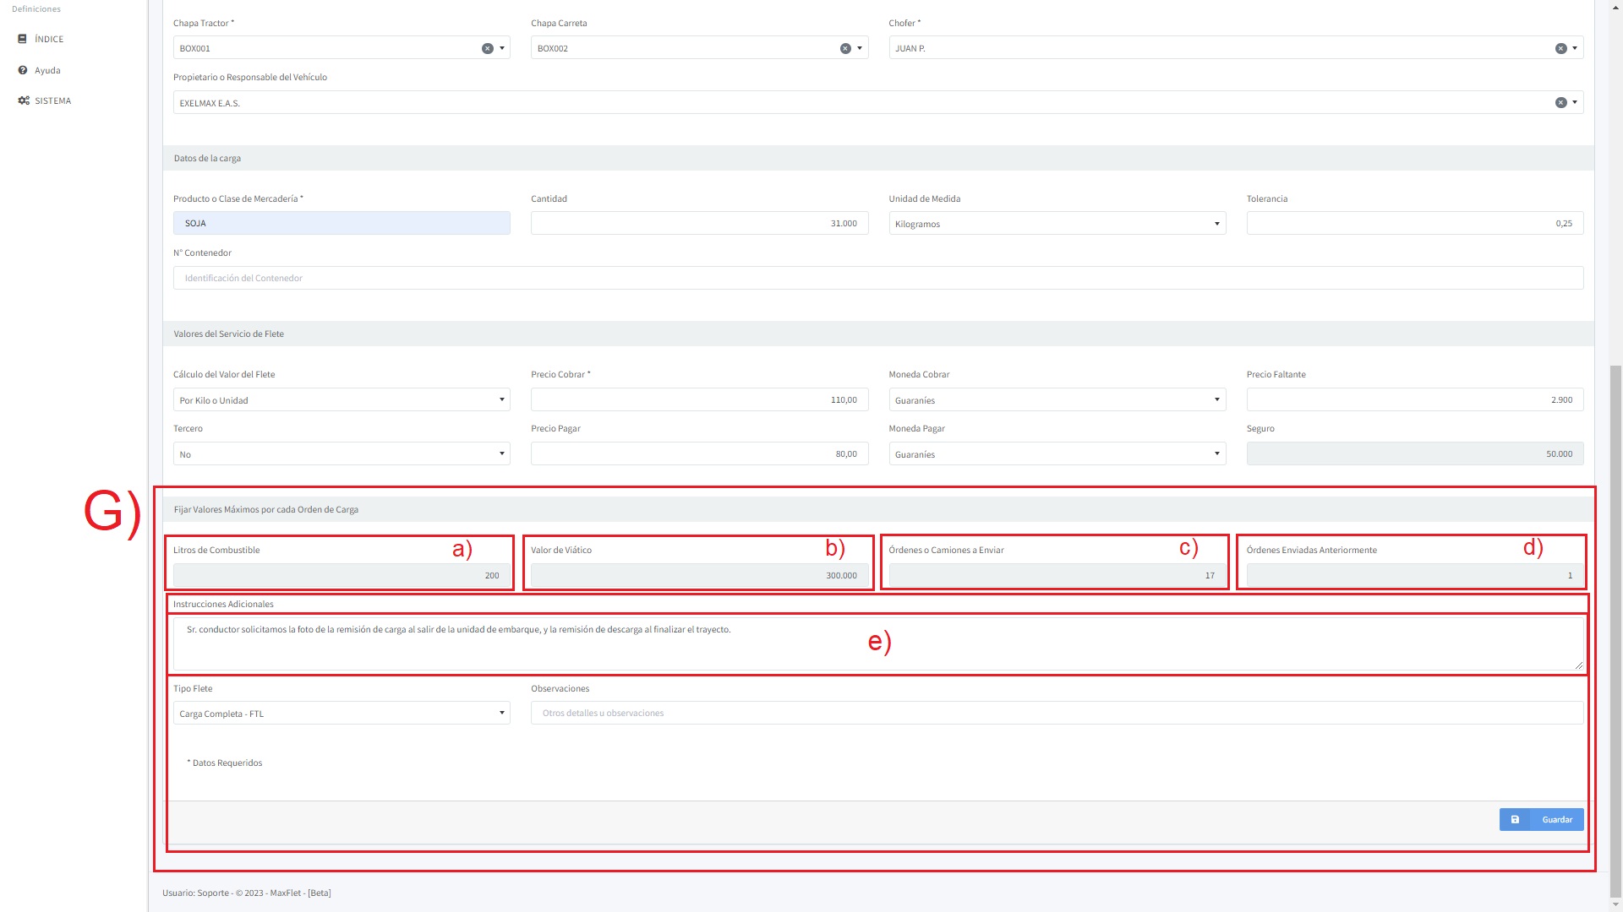Clear the Chofer selection JUAN P.
The image size is (1623, 912).
(x=1561, y=48)
